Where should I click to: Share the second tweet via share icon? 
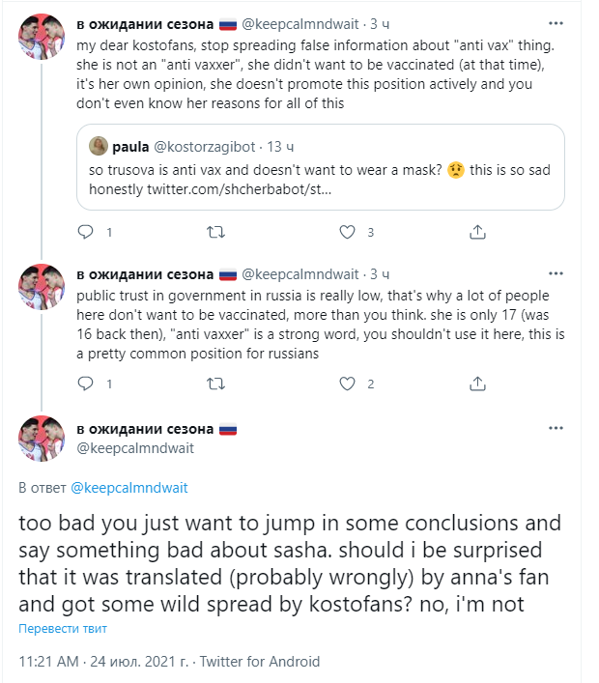[x=477, y=384]
